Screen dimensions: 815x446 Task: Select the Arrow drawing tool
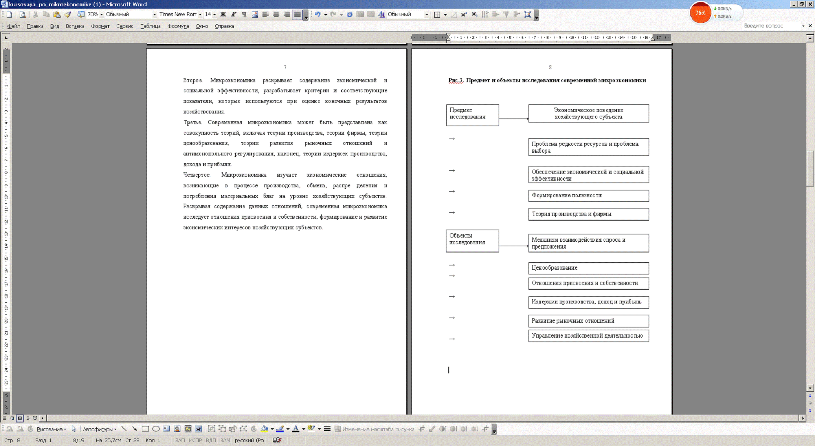point(134,429)
